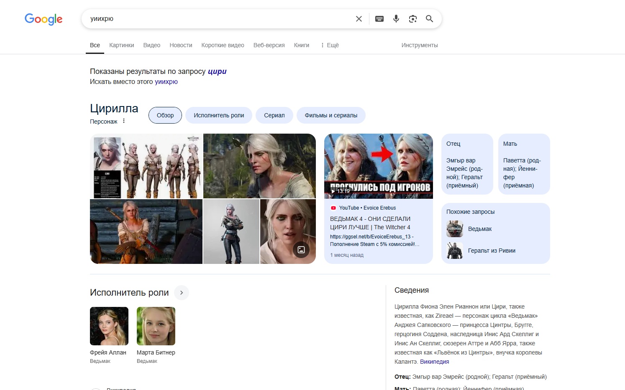Click the name Марта Битнер

coord(156,352)
